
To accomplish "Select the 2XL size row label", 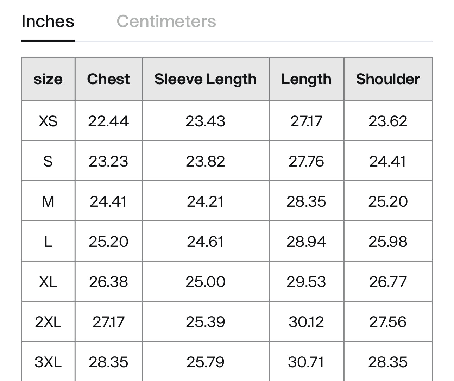I will [48, 322].
